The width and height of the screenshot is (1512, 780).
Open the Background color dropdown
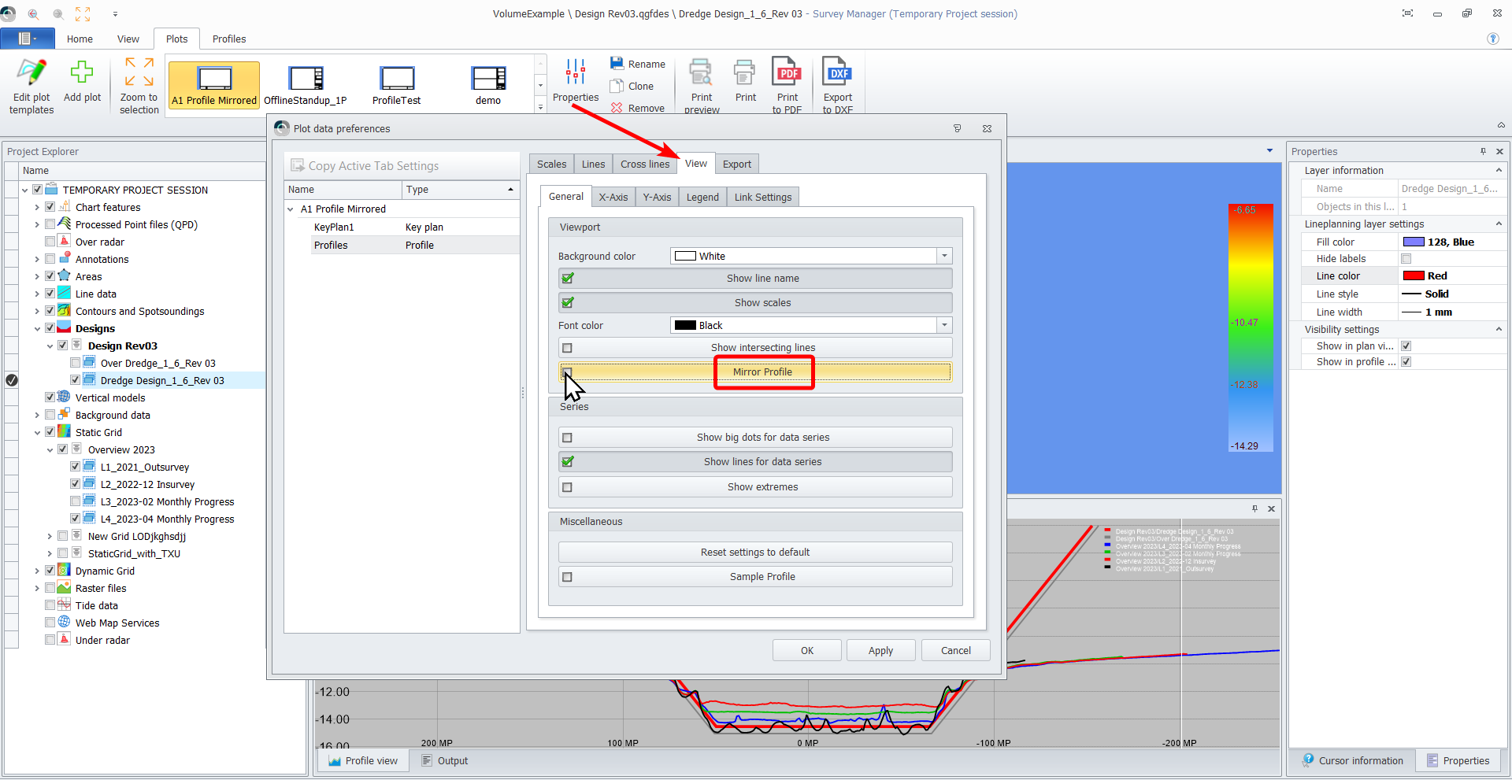click(944, 256)
